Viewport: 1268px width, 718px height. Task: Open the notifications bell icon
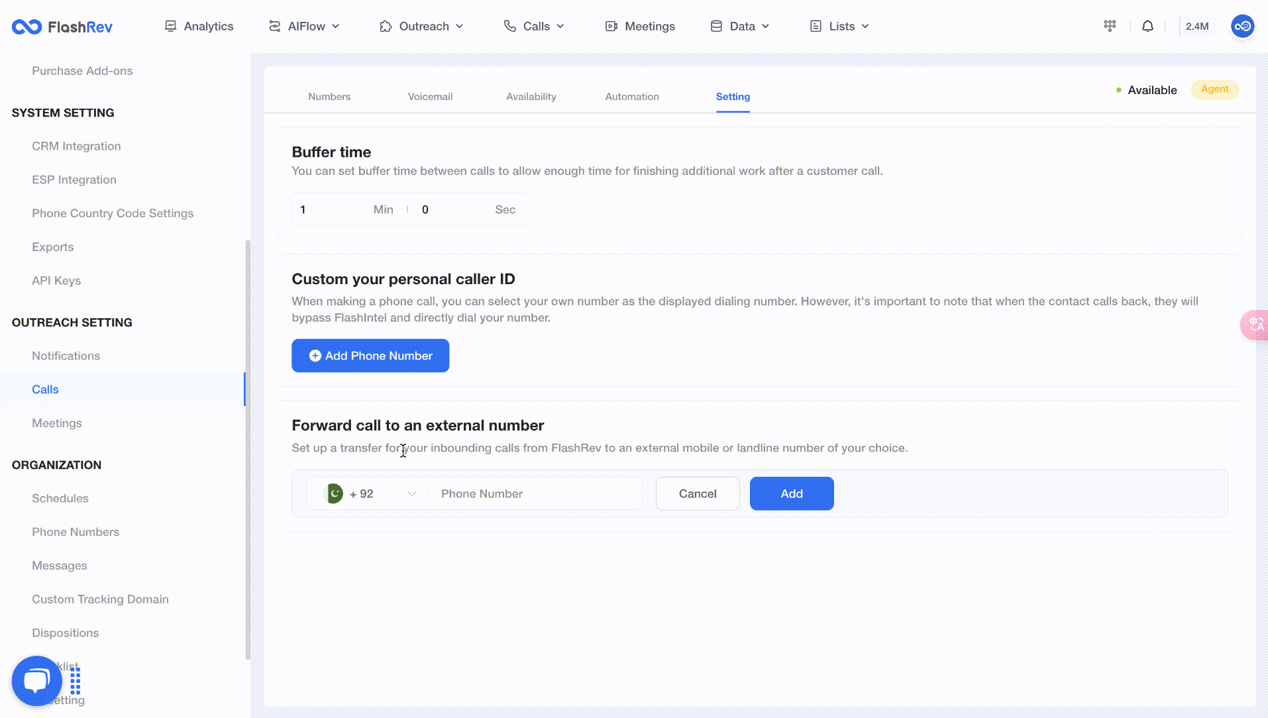coord(1147,26)
